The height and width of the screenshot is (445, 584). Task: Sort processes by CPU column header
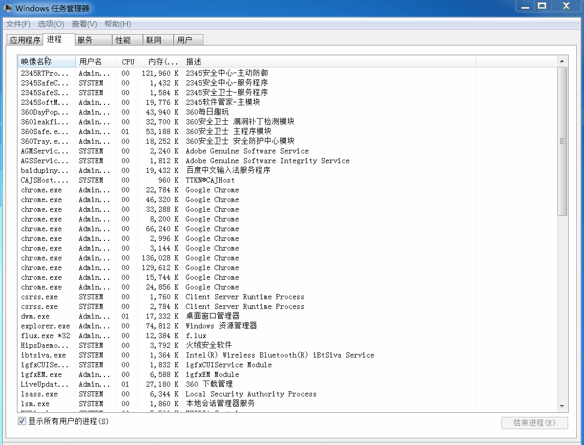[x=128, y=62]
